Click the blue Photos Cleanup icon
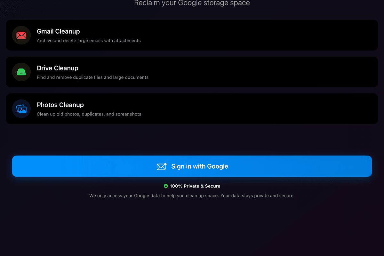The width and height of the screenshot is (384, 256). (x=21, y=109)
